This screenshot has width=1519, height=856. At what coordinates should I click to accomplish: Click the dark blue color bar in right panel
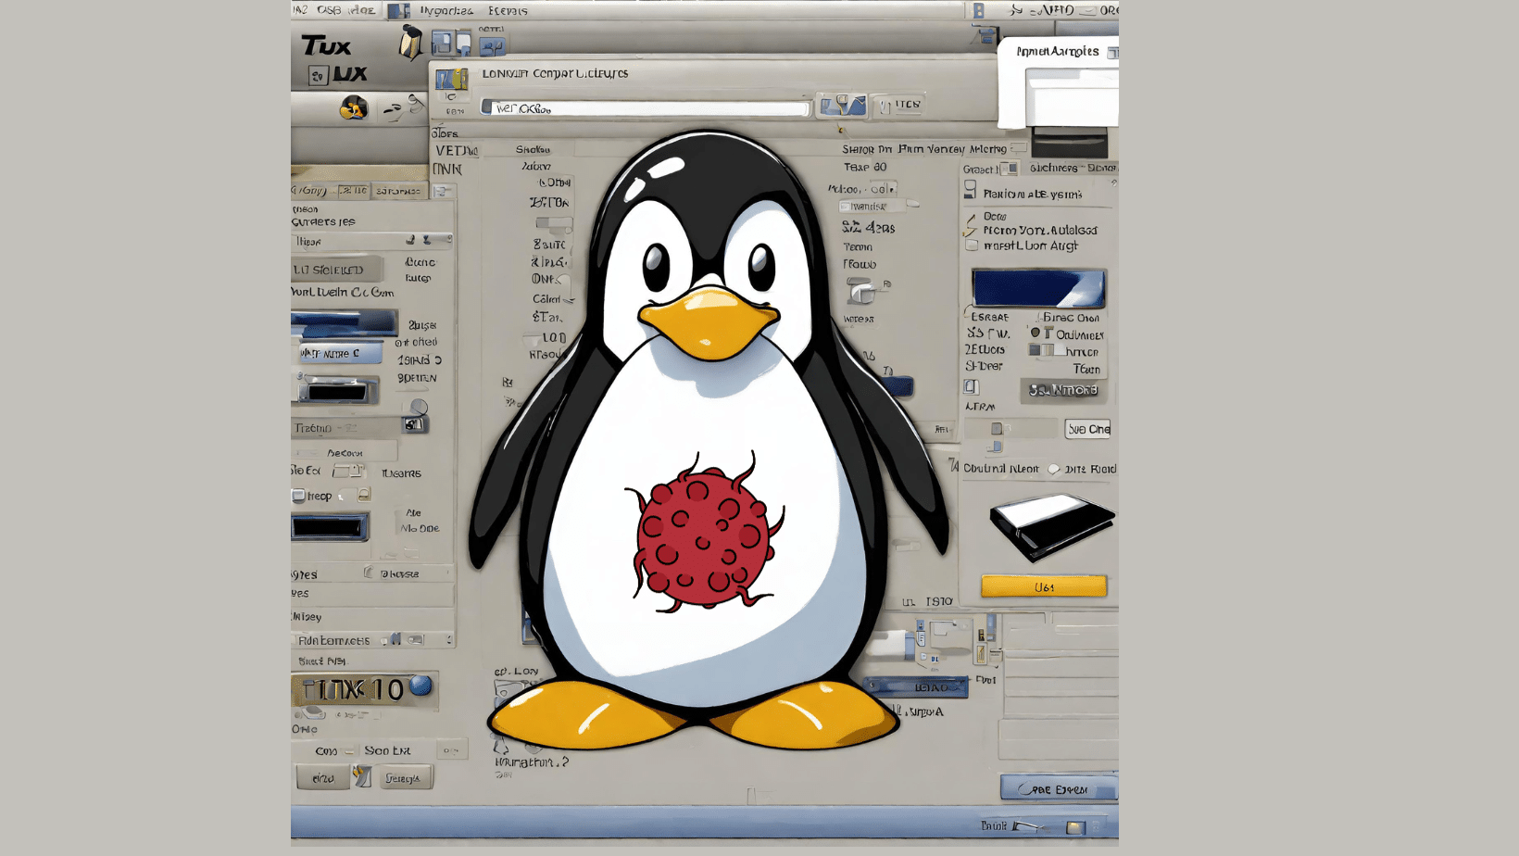(x=1038, y=289)
